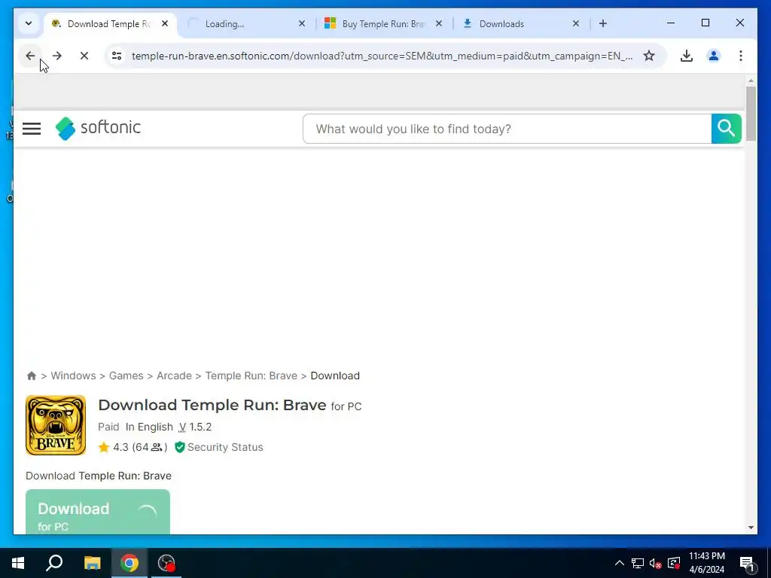Click the 64 user reviews count
This screenshot has width=771, height=578.
(150, 447)
